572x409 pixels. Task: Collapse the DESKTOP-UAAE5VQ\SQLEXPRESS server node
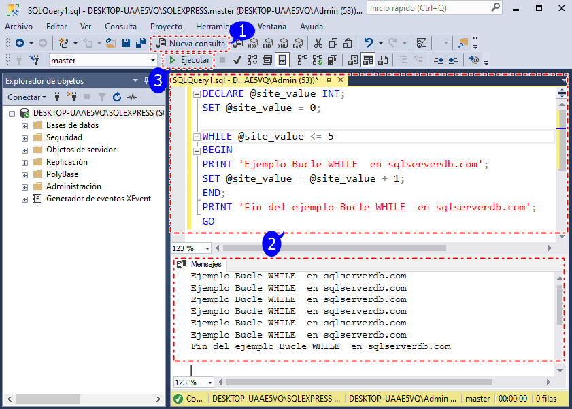click(x=12, y=114)
